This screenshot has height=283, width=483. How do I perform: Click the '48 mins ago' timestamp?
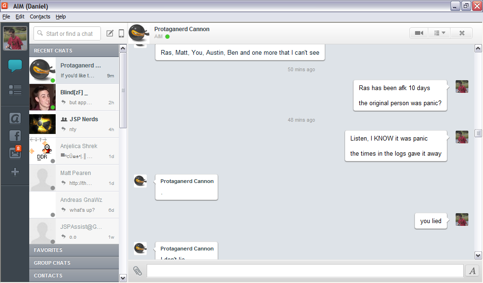coord(301,120)
